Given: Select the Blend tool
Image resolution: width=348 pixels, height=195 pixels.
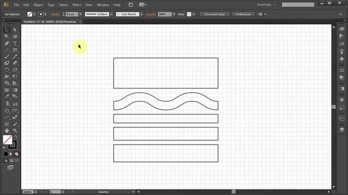Looking at the screenshot, I should (x=15, y=96).
